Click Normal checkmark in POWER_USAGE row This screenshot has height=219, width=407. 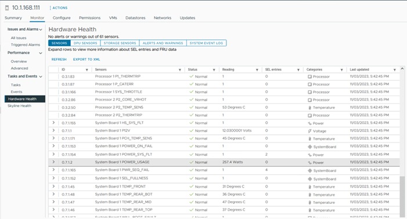[192, 162]
